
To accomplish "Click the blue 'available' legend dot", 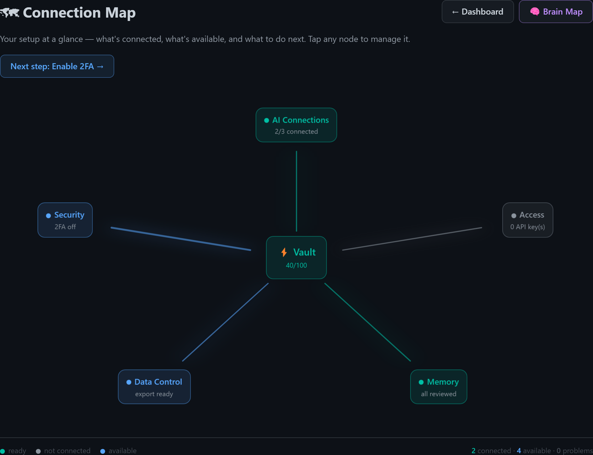I will click(103, 451).
